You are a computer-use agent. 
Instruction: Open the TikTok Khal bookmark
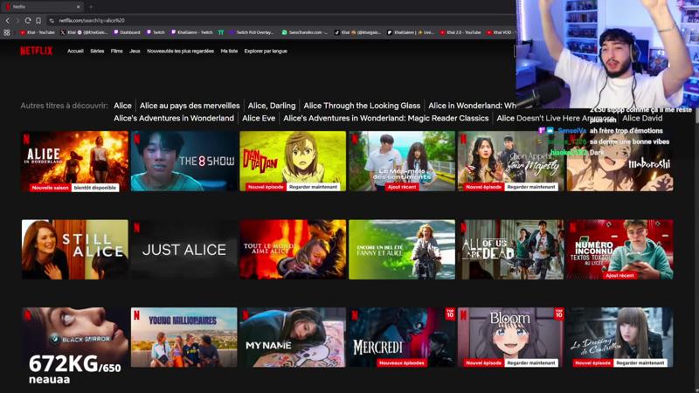[358, 32]
